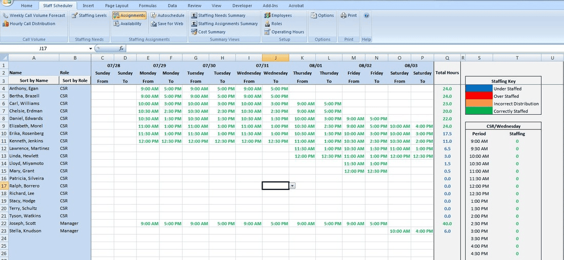Screen dimensions: 564x260
Task: Open the dropdown on cell J17
Action: point(292,186)
